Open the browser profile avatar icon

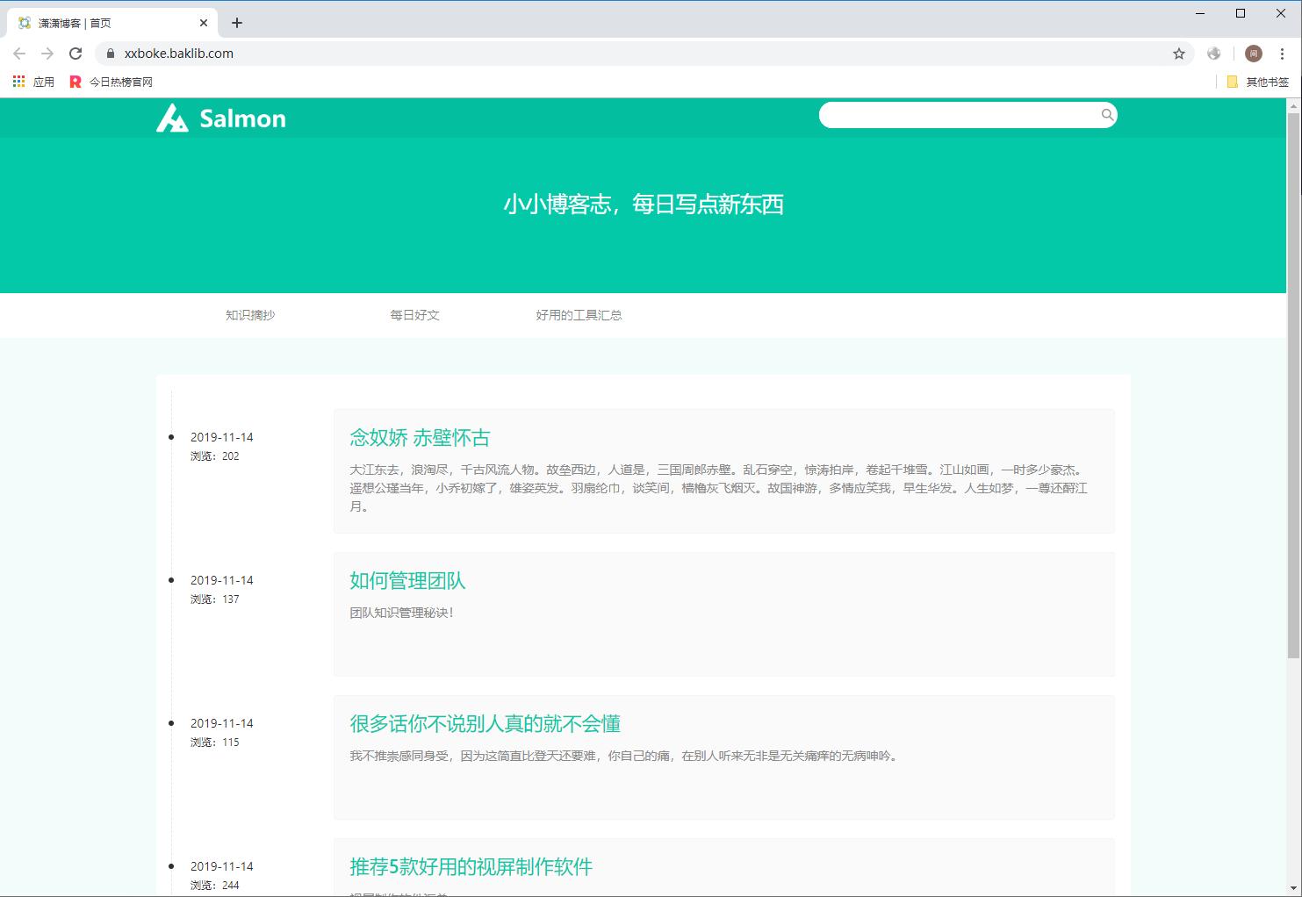(x=1253, y=54)
